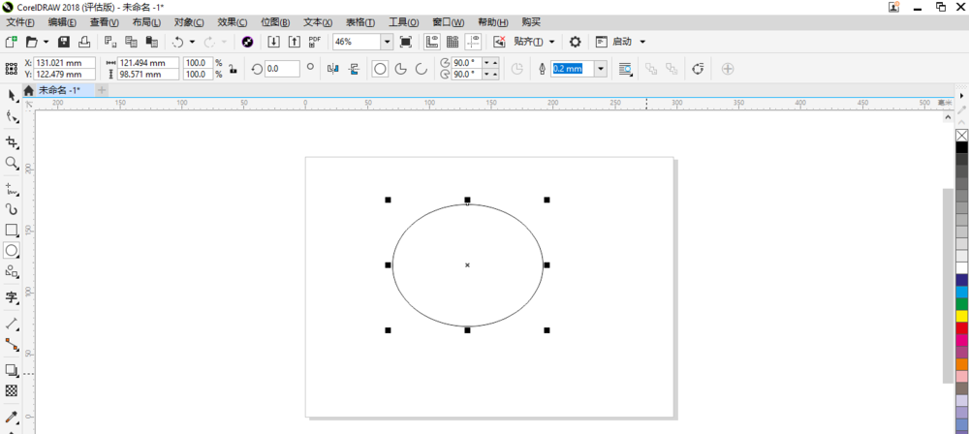Select the Color Eyedropper tool in the toolbox
The image size is (969, 434).
click(x=11, y=418)
